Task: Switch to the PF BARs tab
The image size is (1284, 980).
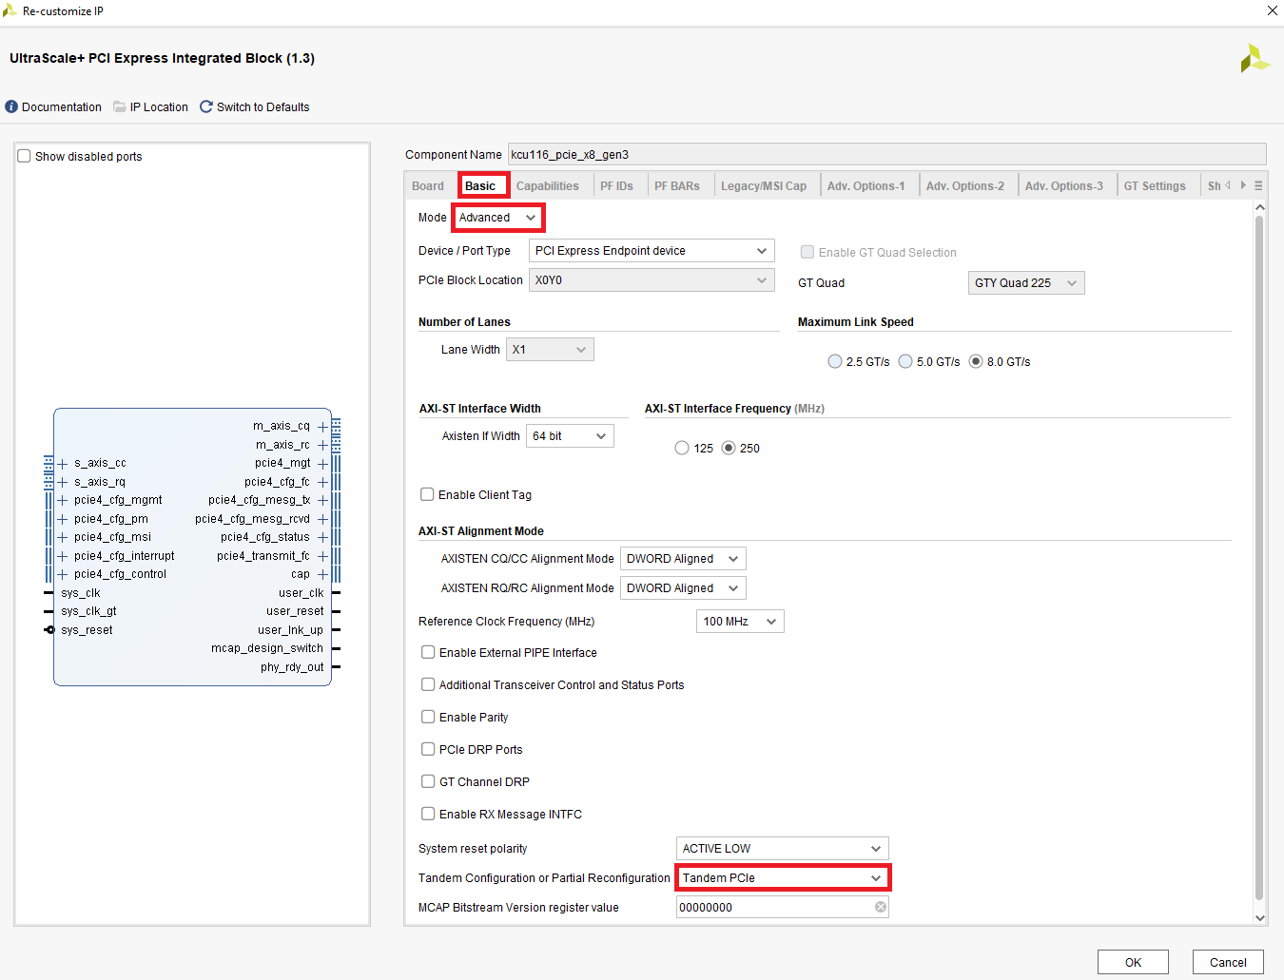Action: [x=677, y=186]
